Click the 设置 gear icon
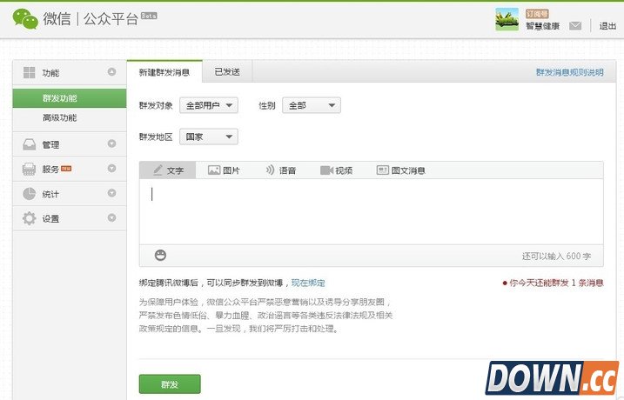 point(29,218)
